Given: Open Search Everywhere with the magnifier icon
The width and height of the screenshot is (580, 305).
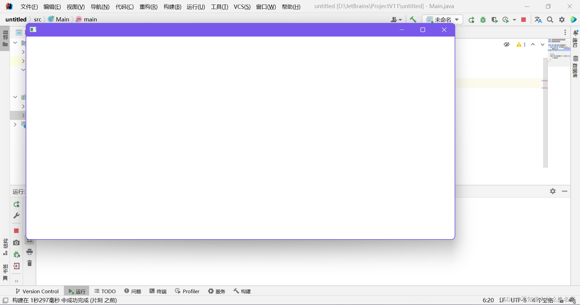Looking at the screenshot, I should (x=550, y=20).
